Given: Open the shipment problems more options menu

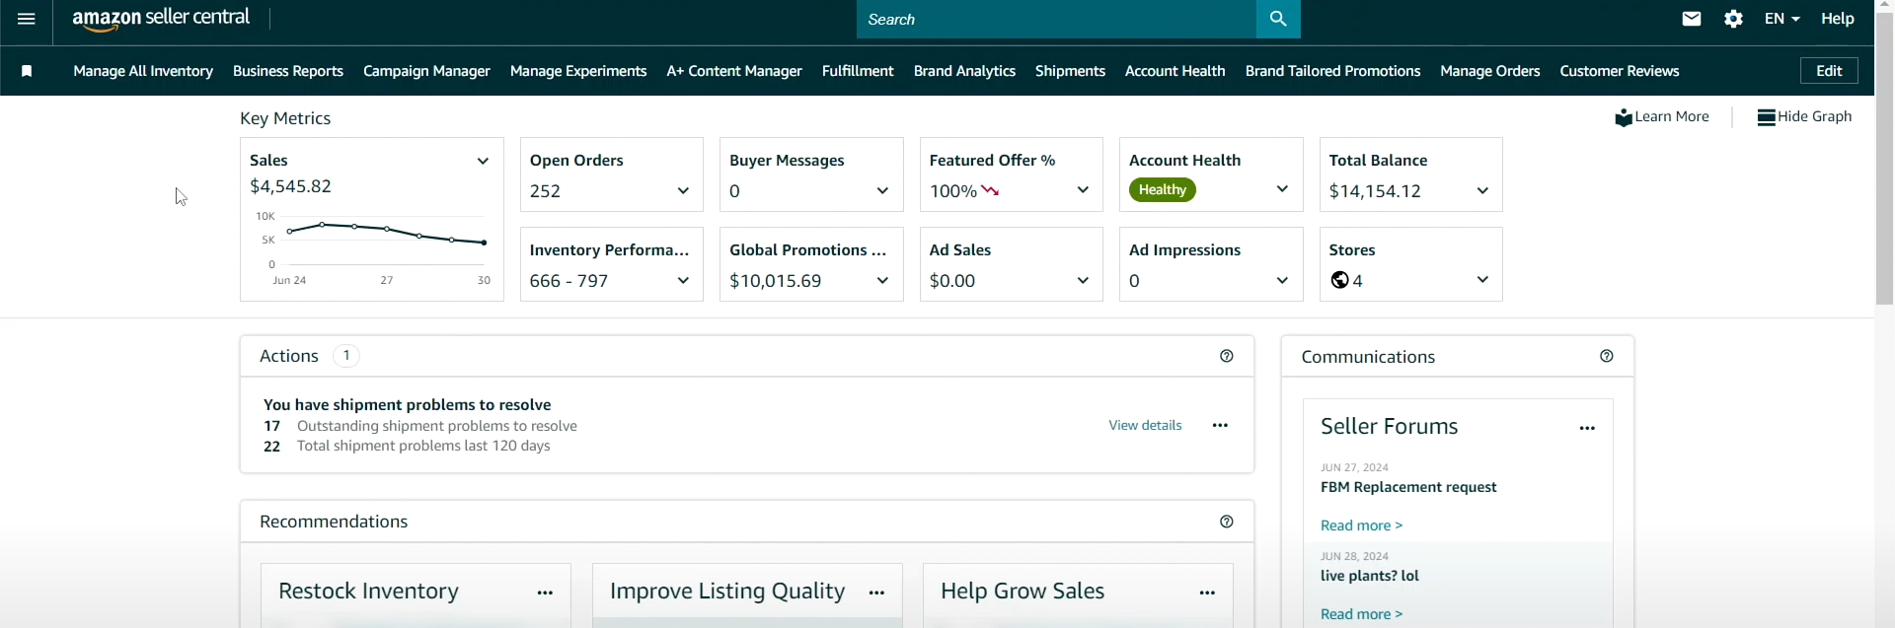Looking at the screenshot, I should 1221,426.
